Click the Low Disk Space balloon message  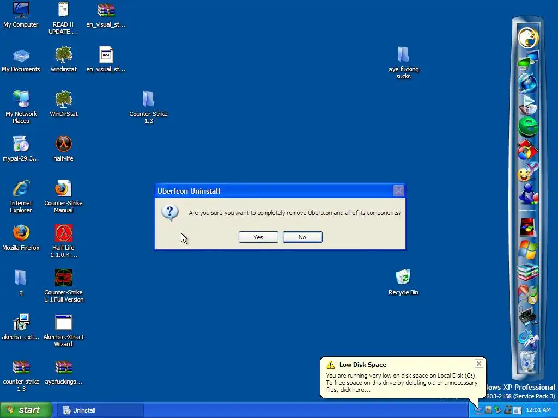coord(402,383)
